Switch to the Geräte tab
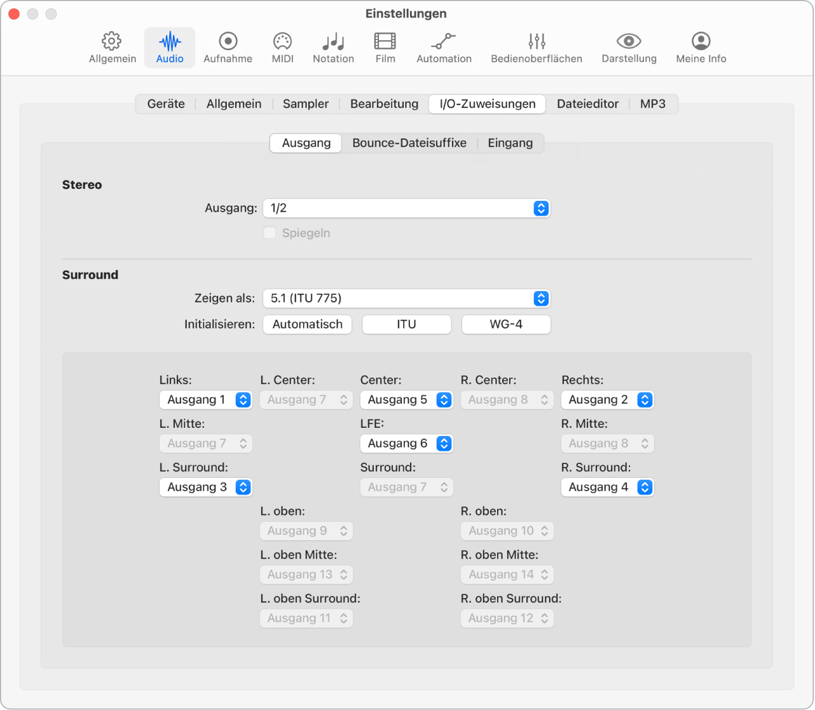Screen dimensions: 815x710 pos(166,104)
